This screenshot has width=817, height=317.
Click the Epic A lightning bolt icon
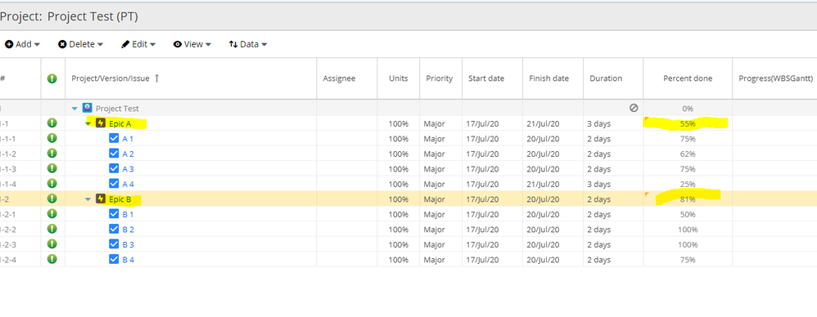[x=101, y=123]
